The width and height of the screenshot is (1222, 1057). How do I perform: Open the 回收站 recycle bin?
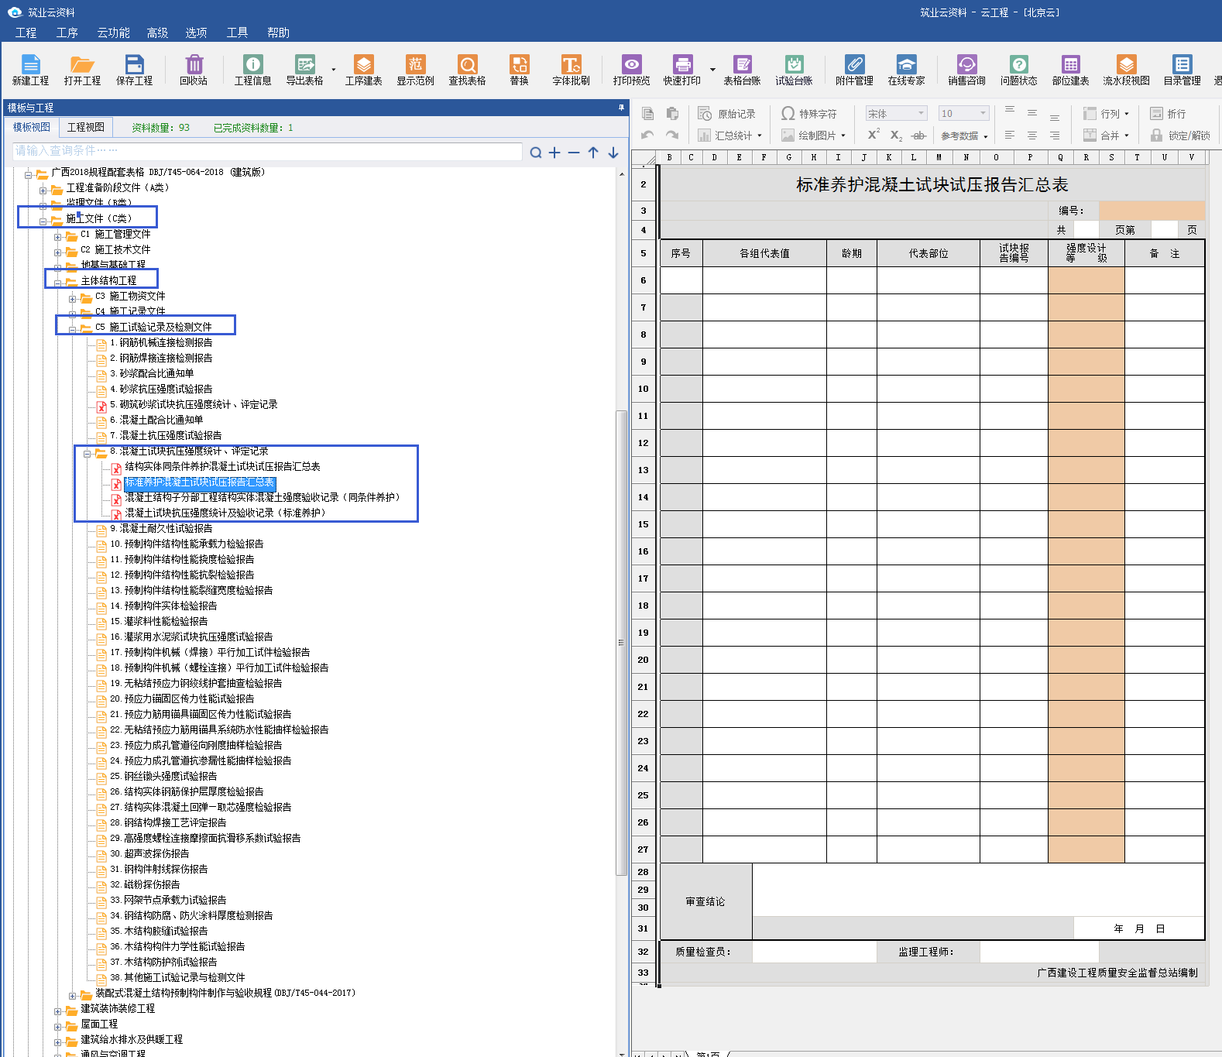click(194, 70)
